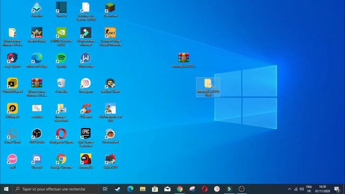Open the clock showing 01/11/2020
The width and height of the screenshot is (345, 194).
[x=322, y=189]
